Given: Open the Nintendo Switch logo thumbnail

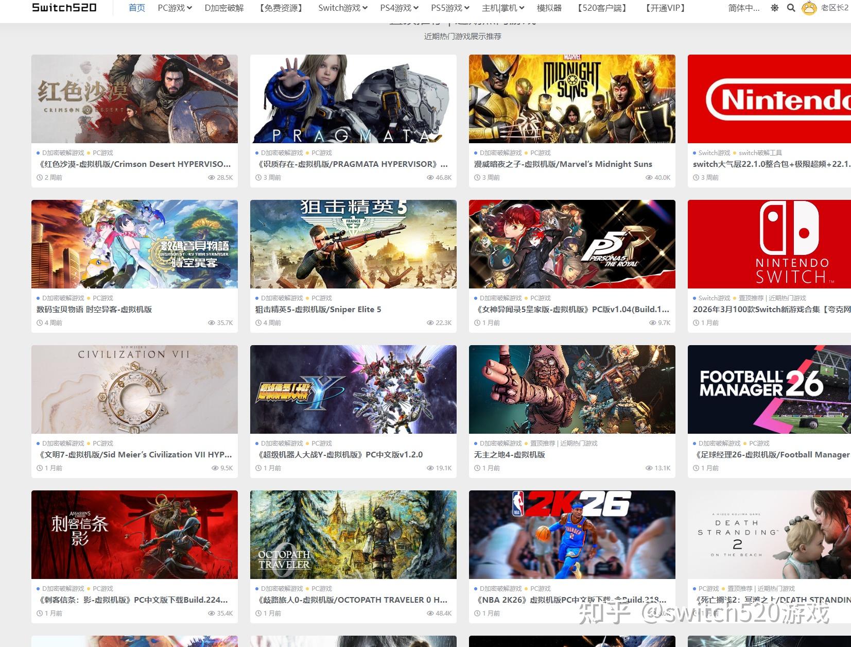Looking at the screenshot, I should (769, 244).
